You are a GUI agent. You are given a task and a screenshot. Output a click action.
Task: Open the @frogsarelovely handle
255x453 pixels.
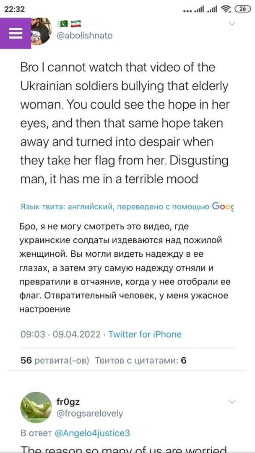point(90,414)
